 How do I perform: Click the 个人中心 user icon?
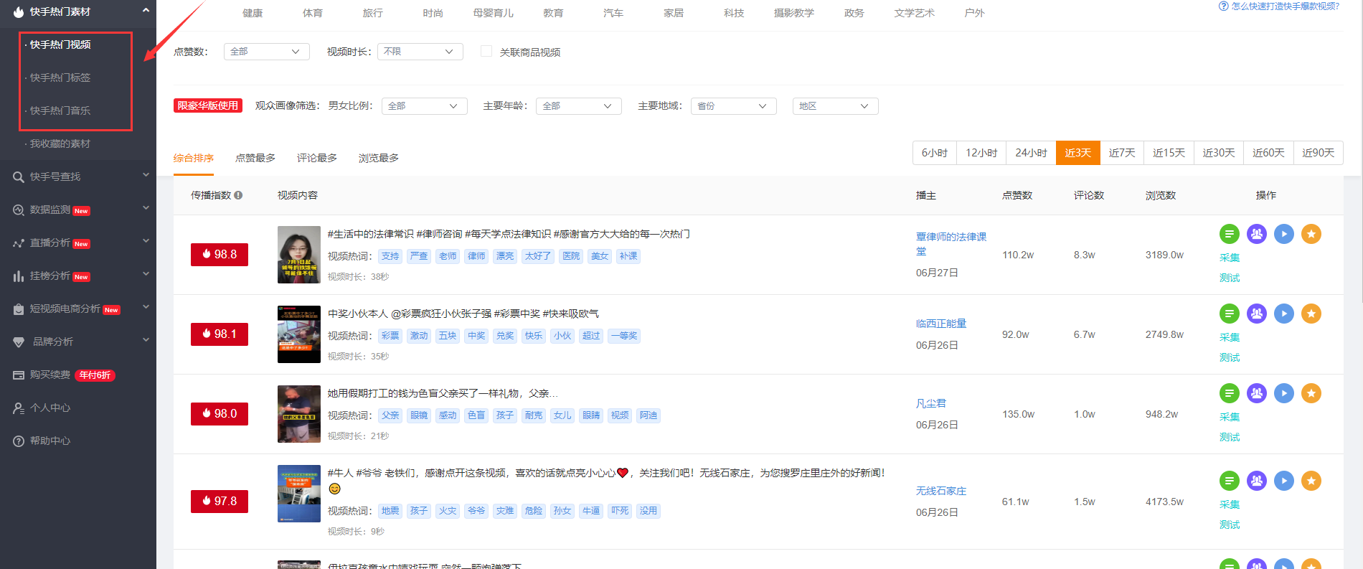point(19,408)
